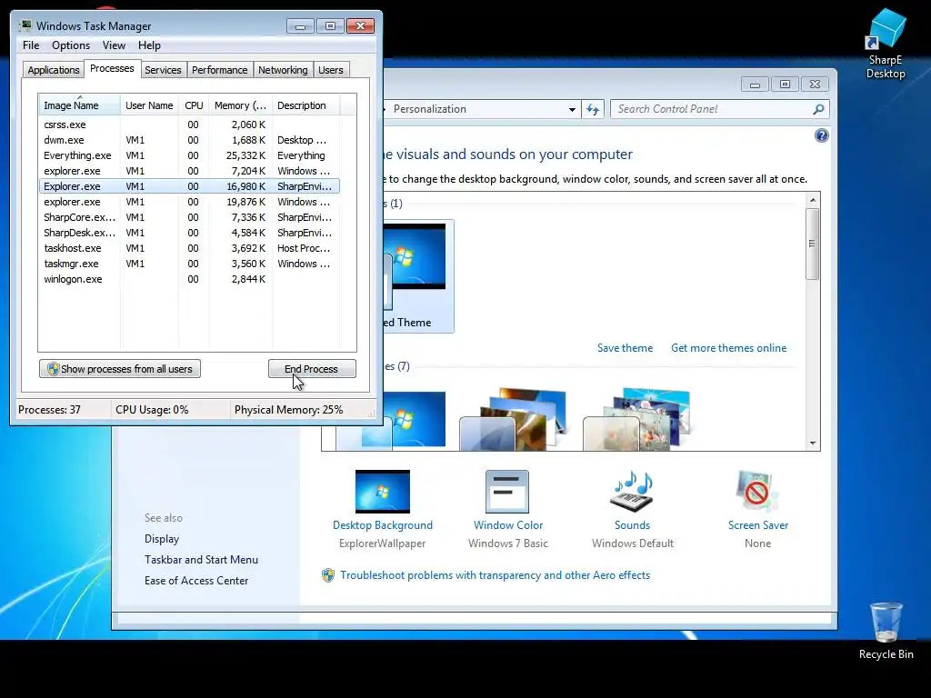
Task: Click the refresh icon beside the Personalization address bar
Action: coord(593,109)
